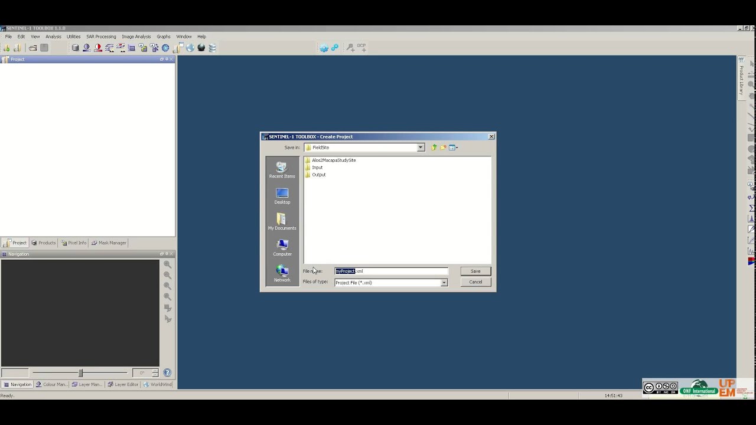
Task: Select the Alos2MacapaStudySite folder
Action: tap(330, 160)
